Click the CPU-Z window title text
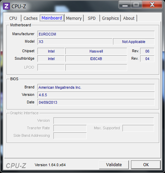This screenshot has width=165, height=173. click(x=19, y=6)
